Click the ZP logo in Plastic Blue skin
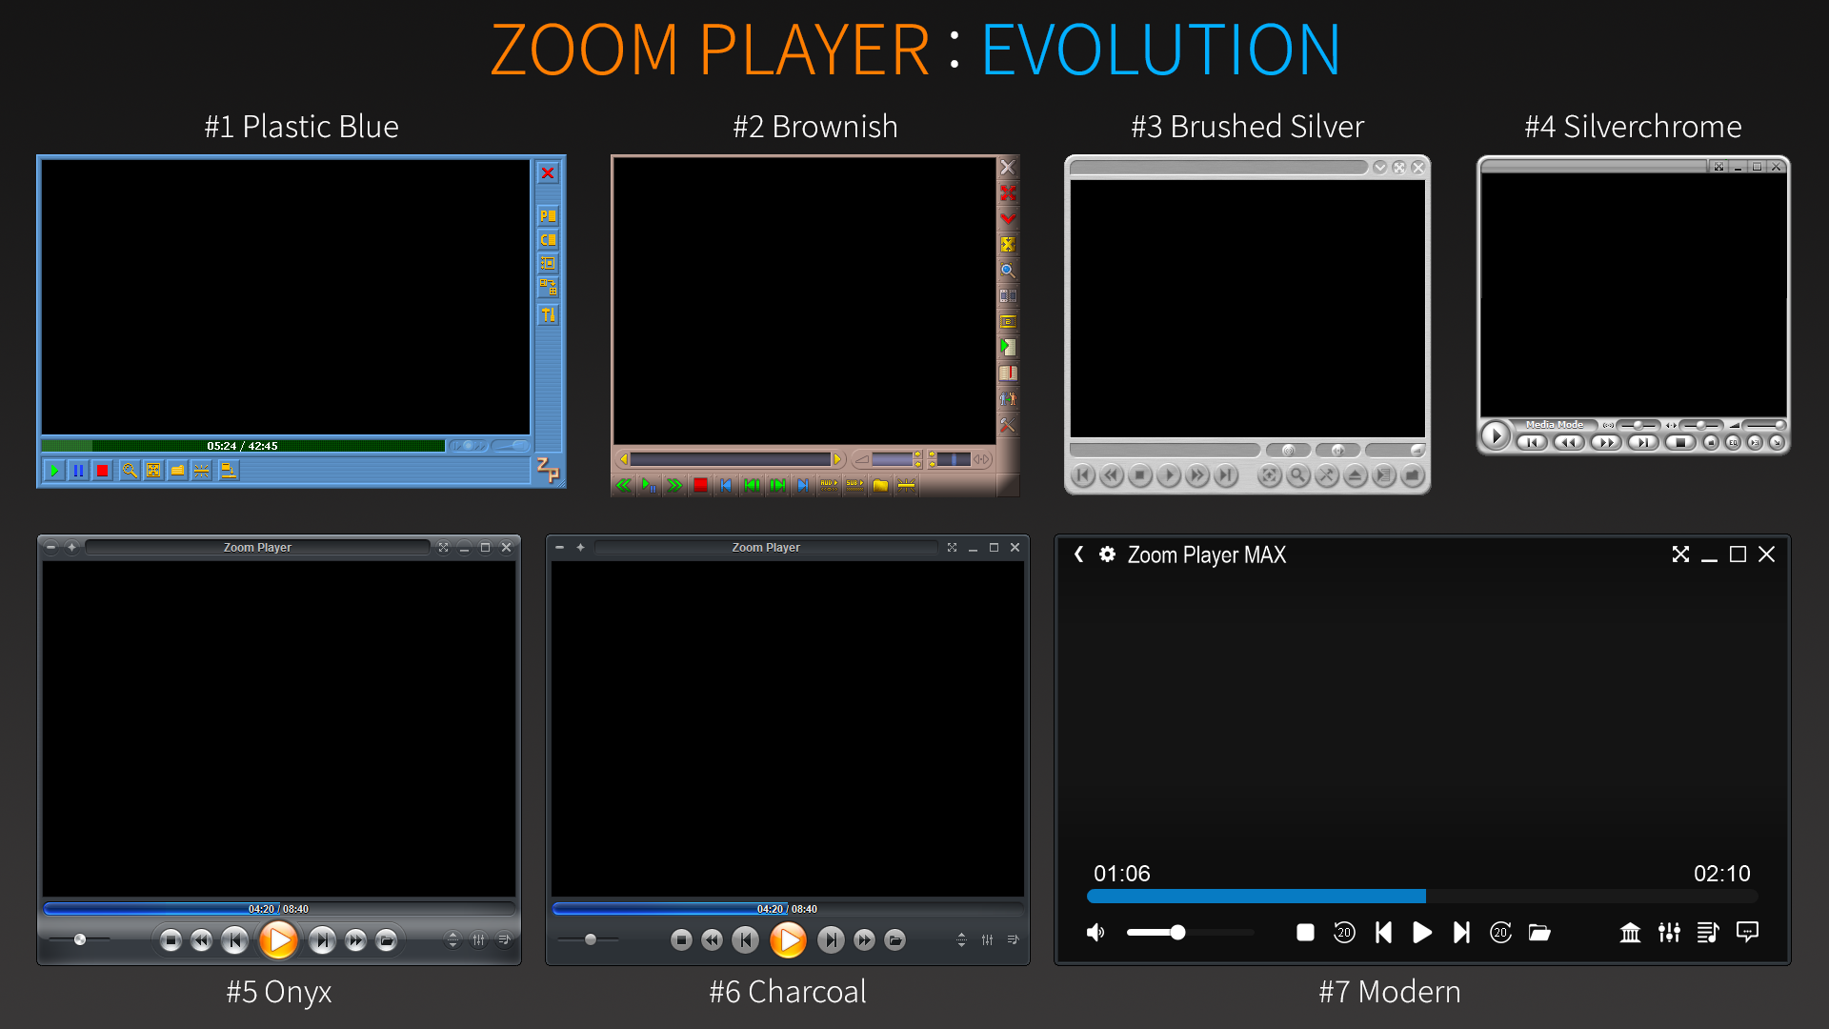This screenshot has width=1829, height=1029. (x=548, y=469)
